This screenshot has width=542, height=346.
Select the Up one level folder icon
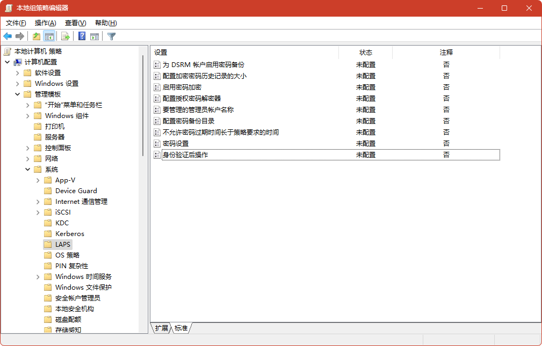click(x=35, y=36)
